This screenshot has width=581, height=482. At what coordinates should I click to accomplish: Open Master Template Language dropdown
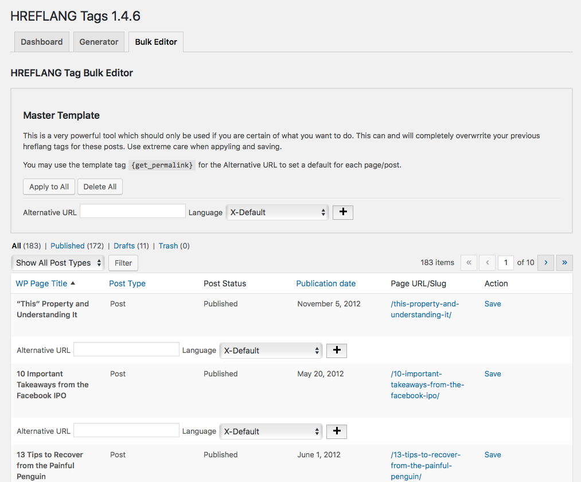point(278,212)
